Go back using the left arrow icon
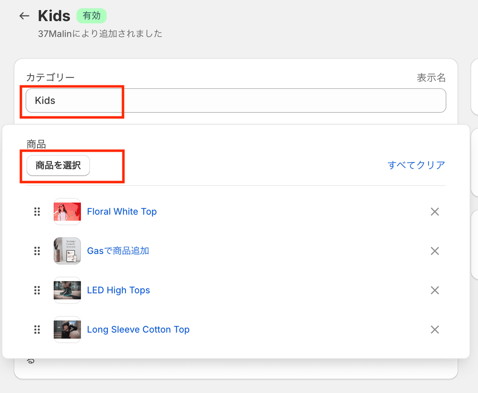 coord(25,16)
